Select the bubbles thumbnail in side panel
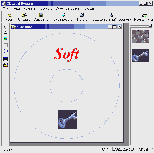Viewport: 154px width, 153px height. (140, 37)
